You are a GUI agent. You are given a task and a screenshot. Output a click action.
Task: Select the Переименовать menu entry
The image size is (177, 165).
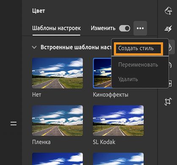pyautogui.click(x=138, y=65)
